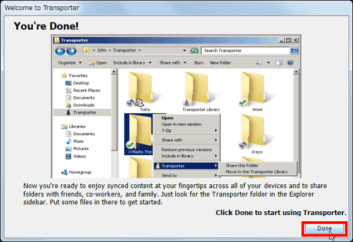Select the Pictures library

pos(77,148)
